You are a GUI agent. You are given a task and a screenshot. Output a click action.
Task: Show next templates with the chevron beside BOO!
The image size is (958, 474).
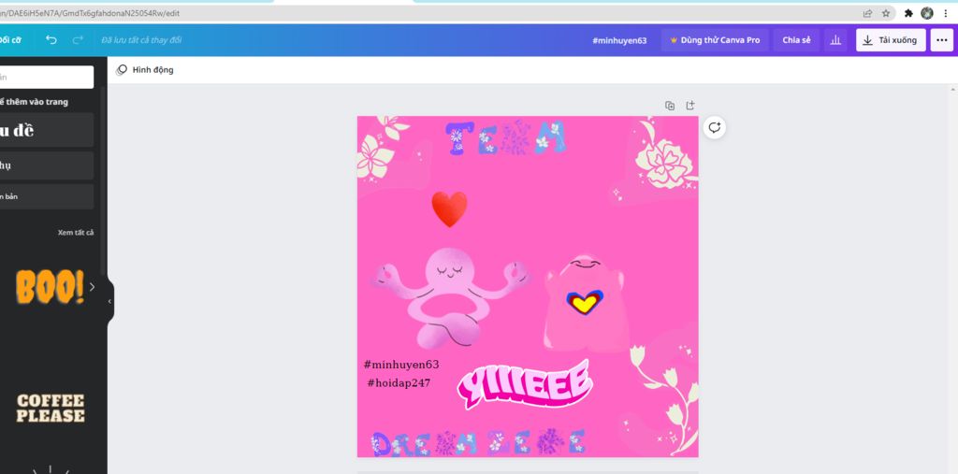(x=92, y=286)
